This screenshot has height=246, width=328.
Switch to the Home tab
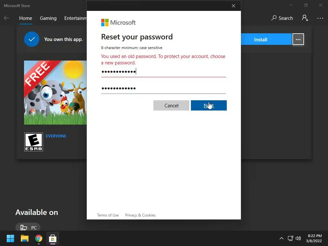pyautogui.click(x=26, y=18)
